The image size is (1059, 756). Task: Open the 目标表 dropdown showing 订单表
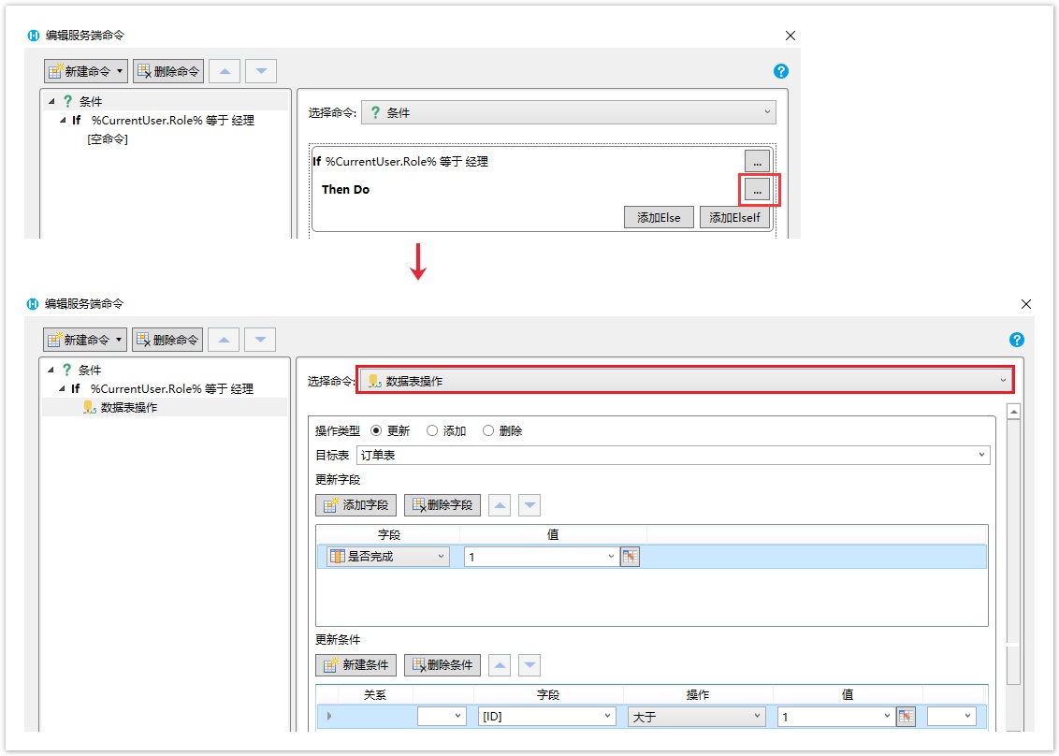(673, 455)
